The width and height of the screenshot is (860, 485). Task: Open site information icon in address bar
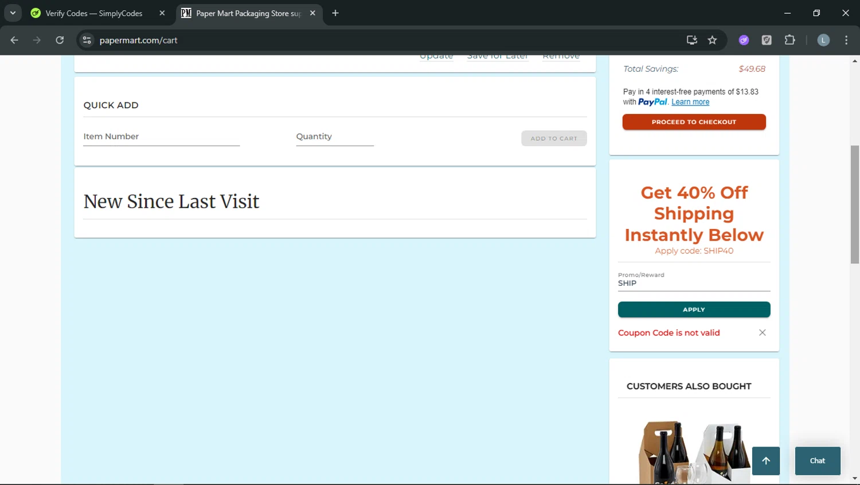(87, 40)
